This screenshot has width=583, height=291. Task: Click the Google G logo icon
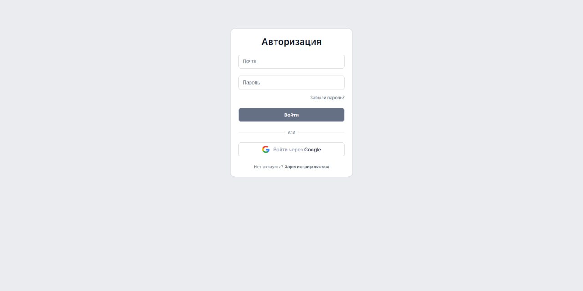pyautogui.click(x=266, y=150)
